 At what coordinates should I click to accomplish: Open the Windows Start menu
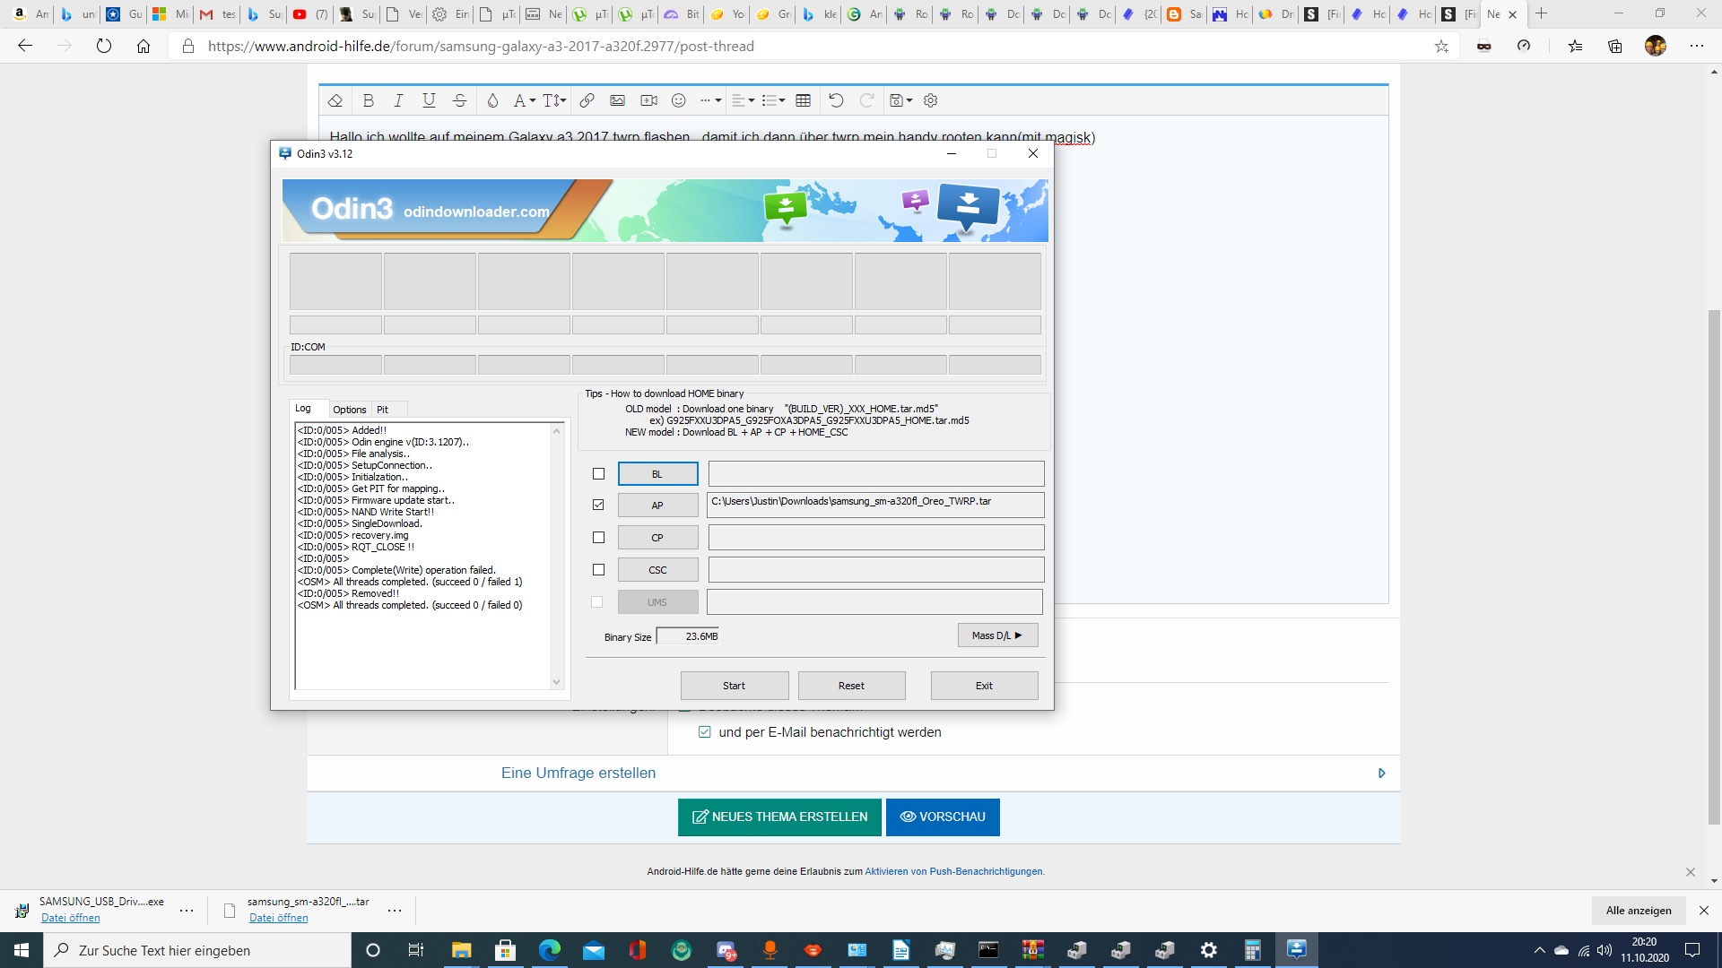pyautogui.click(x=22, y=950)
